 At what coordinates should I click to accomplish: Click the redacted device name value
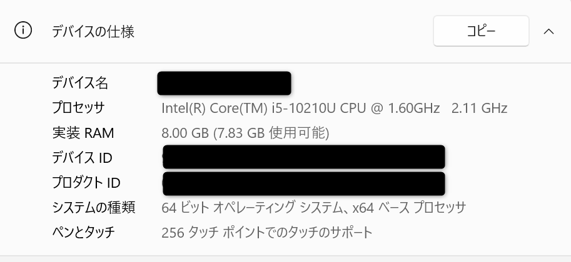225,83
